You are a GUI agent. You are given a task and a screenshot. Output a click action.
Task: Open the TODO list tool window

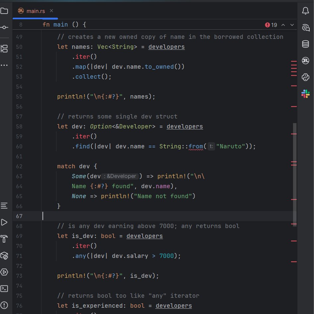coord(4,206)
